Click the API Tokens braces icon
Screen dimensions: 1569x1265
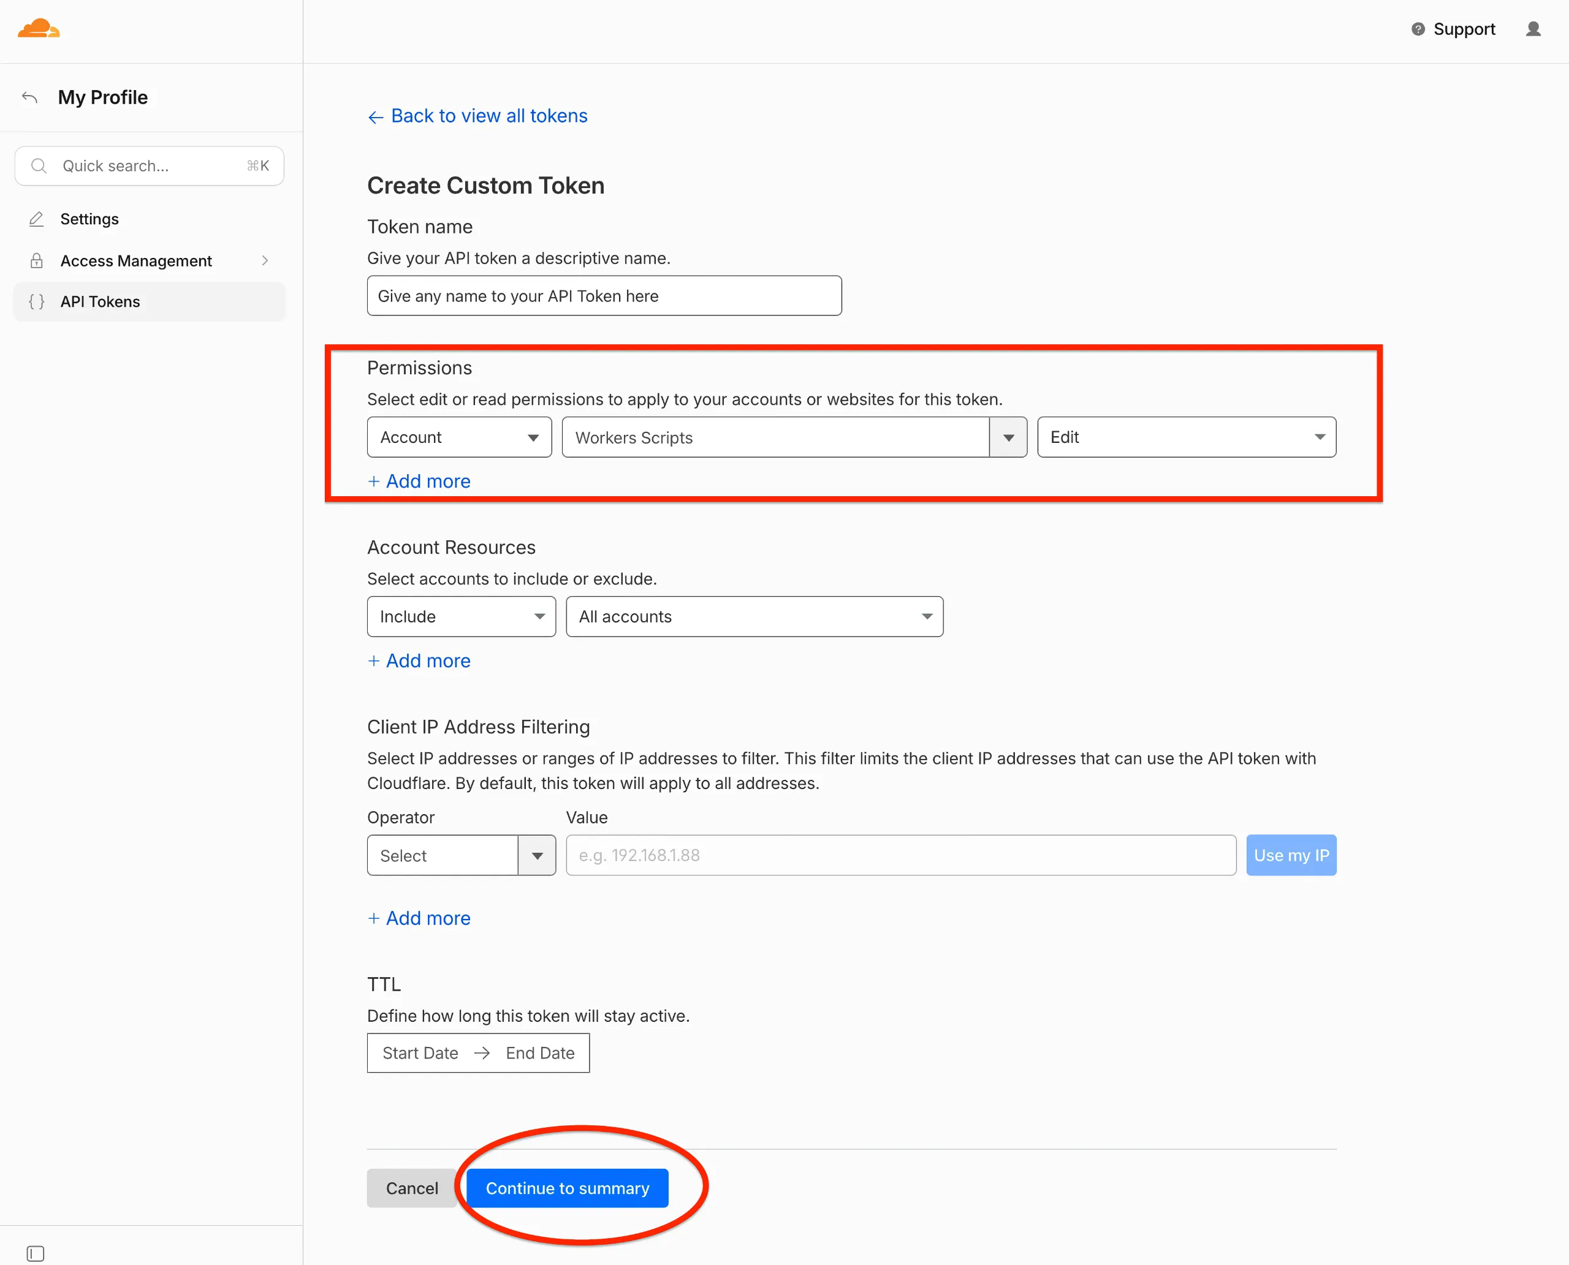[x=36, y=301]
